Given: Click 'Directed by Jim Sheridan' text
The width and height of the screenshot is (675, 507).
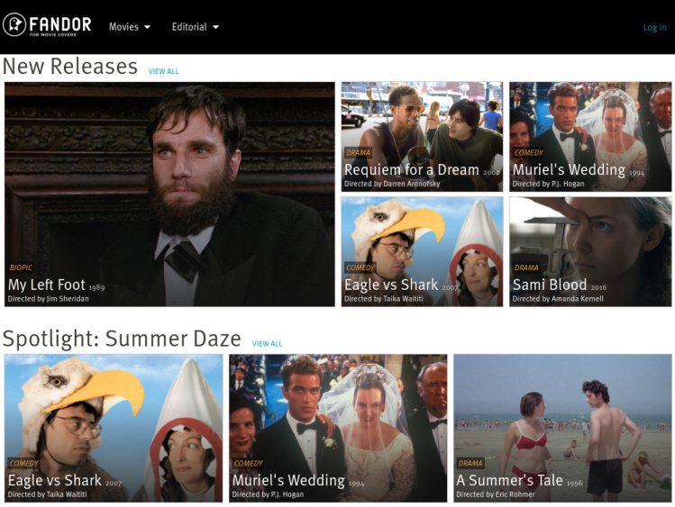Looking at the screenshot, I should [x=49, y=298].
